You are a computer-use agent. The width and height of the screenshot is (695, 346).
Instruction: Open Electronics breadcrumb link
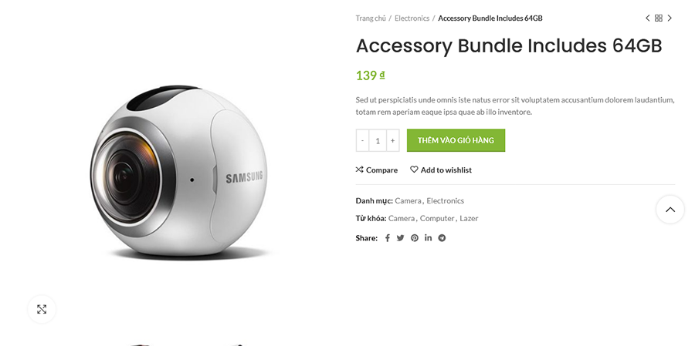click(412, 18)
